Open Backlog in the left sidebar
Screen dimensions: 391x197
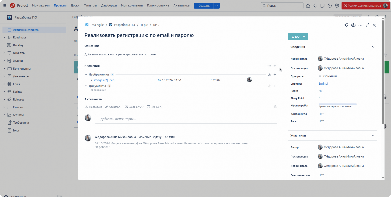18,45
